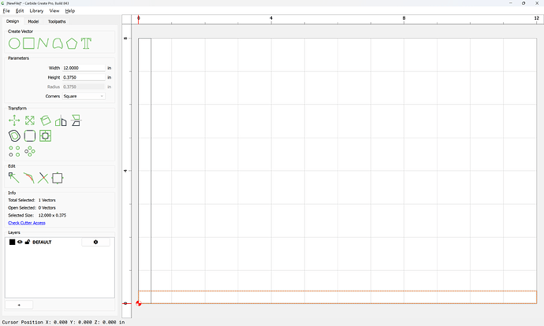Screen dimensions: 544x326
Task: Click the Height input field
Action: (x=84, y=77)
